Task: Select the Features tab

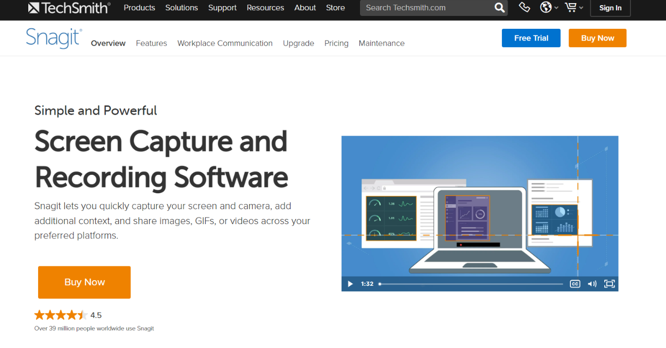Action: tap(151, 43)
